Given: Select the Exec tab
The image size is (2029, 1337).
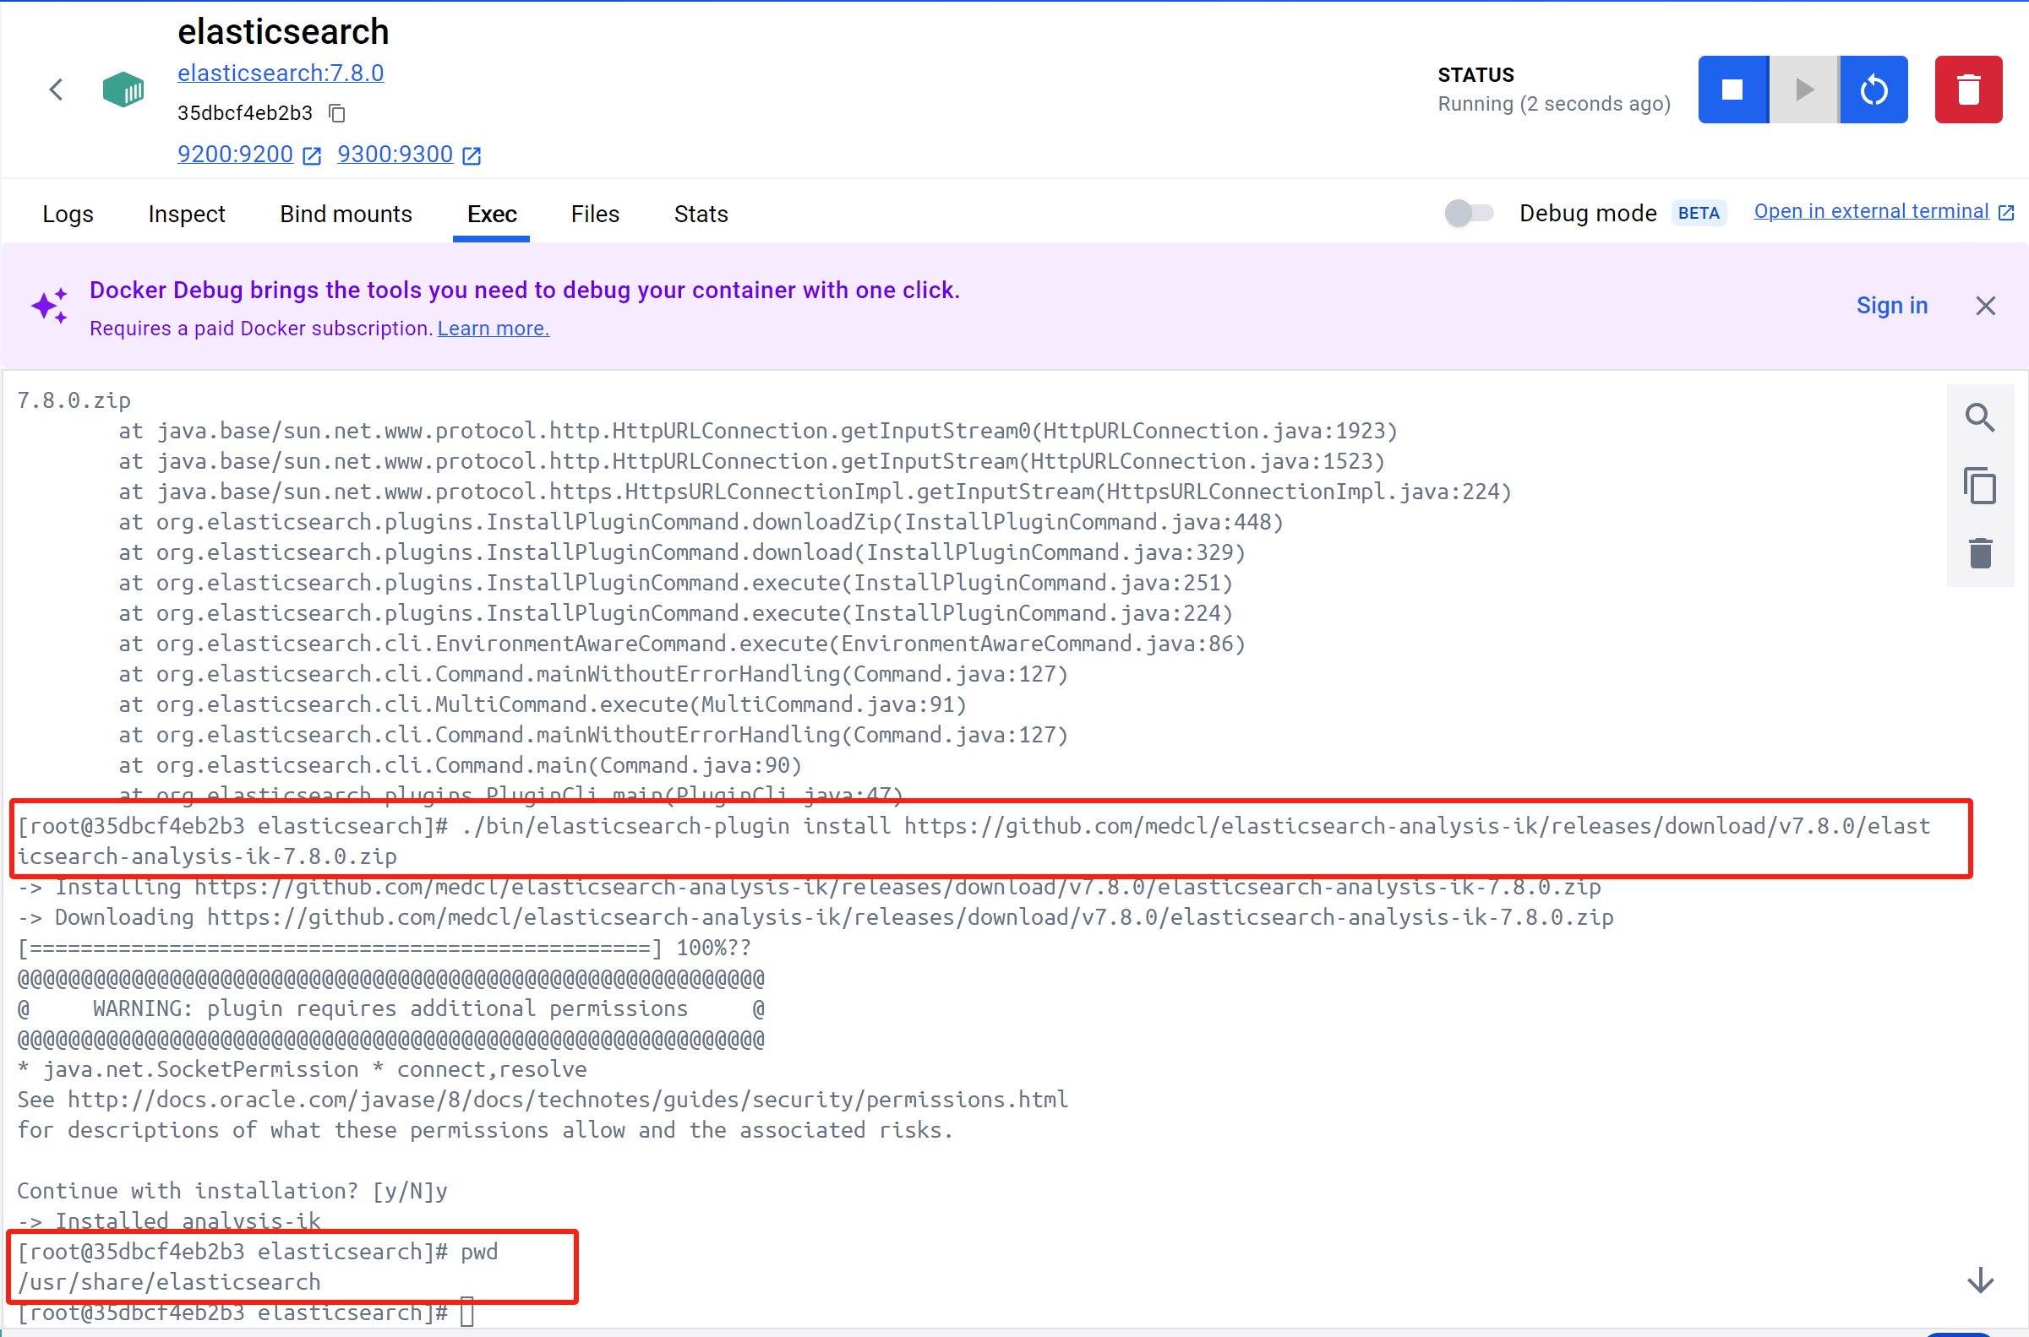Looking at the screenshot, I should (x=491, y=214).
